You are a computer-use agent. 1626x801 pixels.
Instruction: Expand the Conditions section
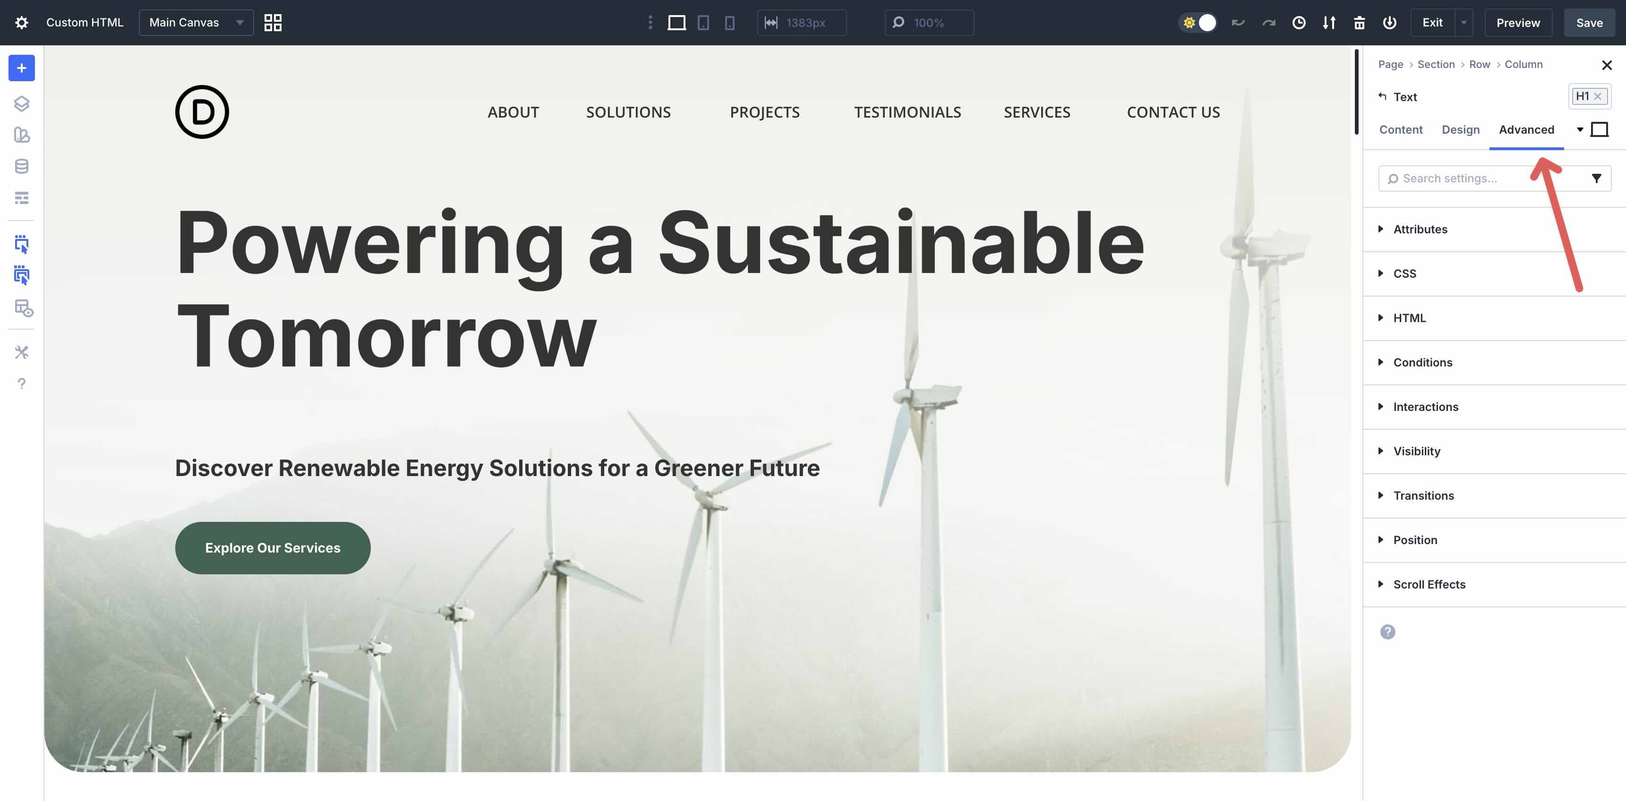pos(1422,362)
